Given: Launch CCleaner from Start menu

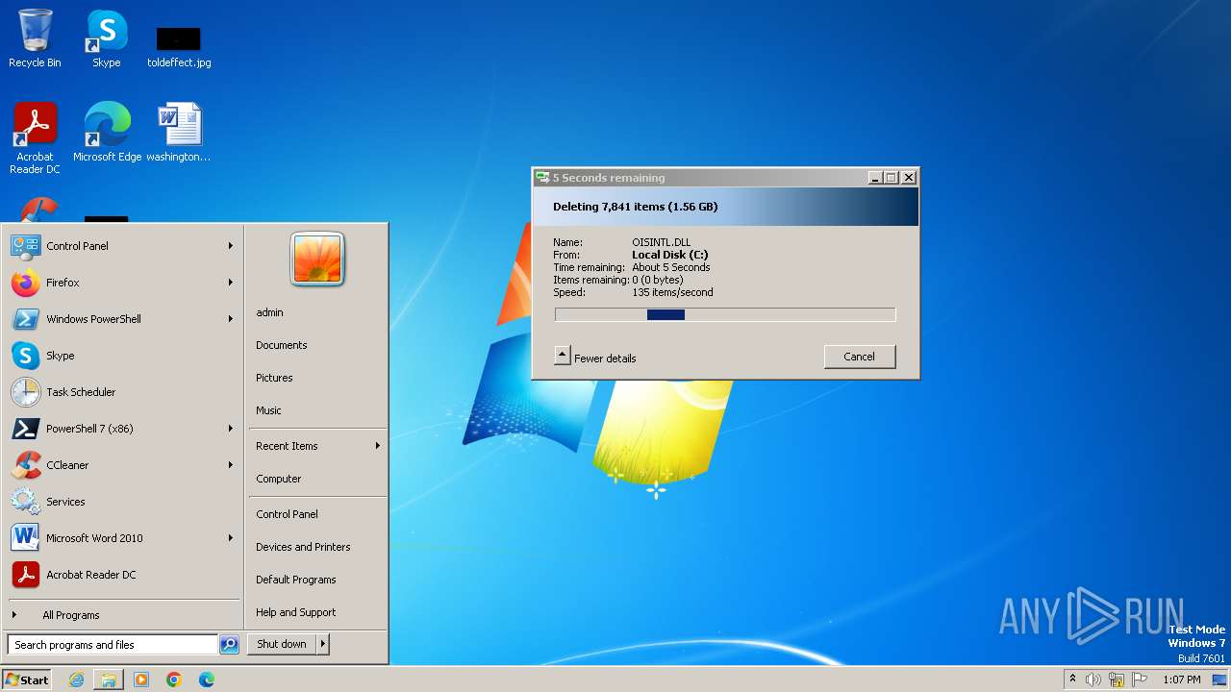Looking at the screenshot, I should pos(123,465).
